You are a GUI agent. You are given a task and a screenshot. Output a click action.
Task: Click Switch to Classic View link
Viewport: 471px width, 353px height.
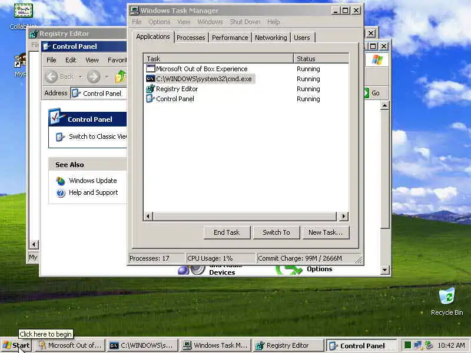pos(98,137)
